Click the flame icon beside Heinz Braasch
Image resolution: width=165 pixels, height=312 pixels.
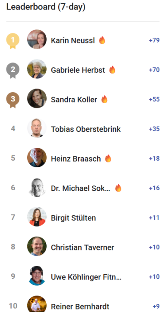tap(108, 159)
